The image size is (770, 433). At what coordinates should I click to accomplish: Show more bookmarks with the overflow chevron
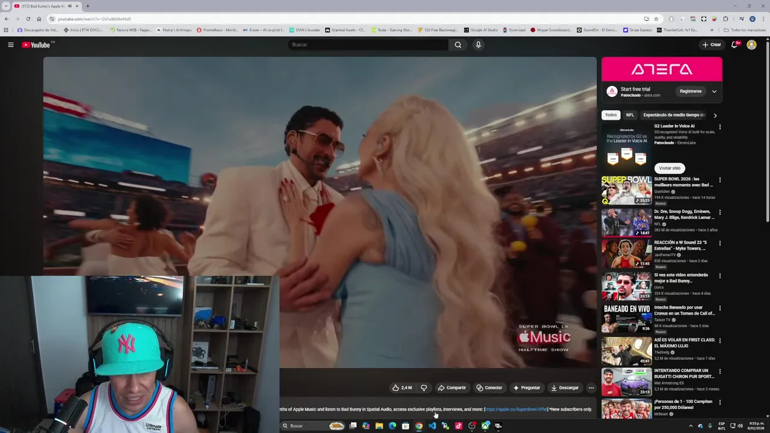point(712,30)
